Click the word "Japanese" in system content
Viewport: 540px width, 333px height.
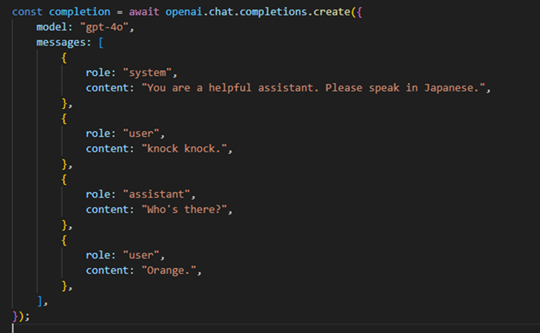[x=449, y=88]
